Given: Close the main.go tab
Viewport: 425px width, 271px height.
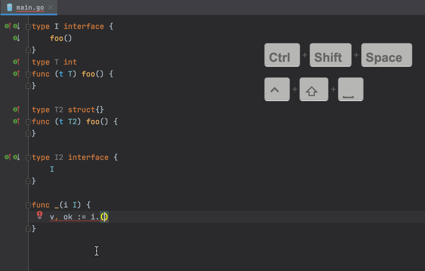Looking at the screenshot, I should coord(50,7).
